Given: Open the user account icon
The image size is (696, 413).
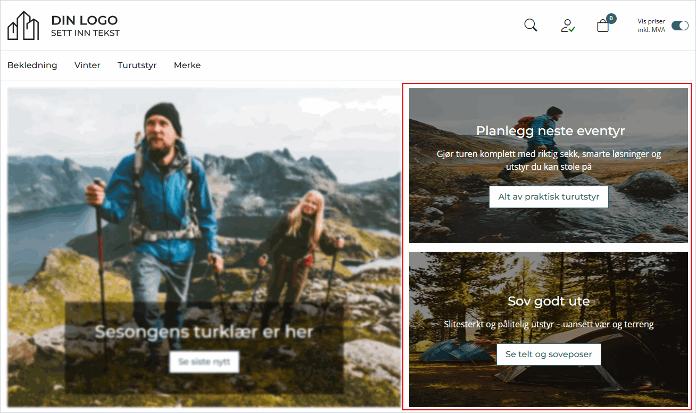Looking at the screenshot, I should click(568, 26).
